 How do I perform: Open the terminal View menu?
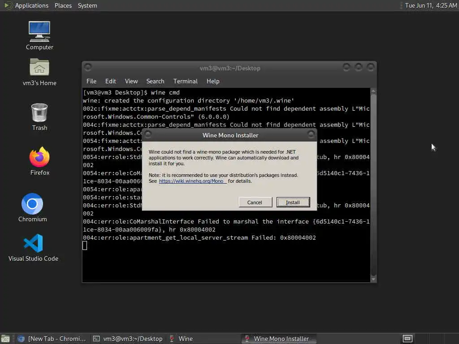(131, 82)
